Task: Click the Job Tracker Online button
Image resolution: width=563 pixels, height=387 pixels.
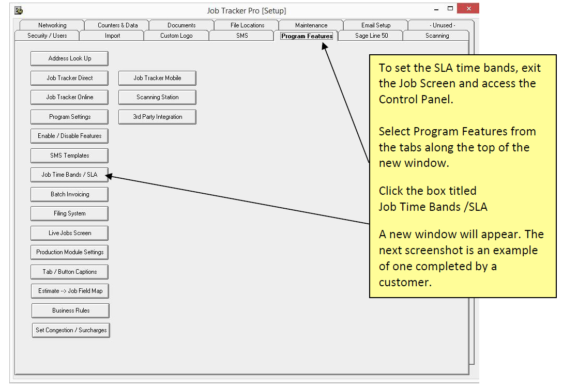Action: [x=70, y=97]
